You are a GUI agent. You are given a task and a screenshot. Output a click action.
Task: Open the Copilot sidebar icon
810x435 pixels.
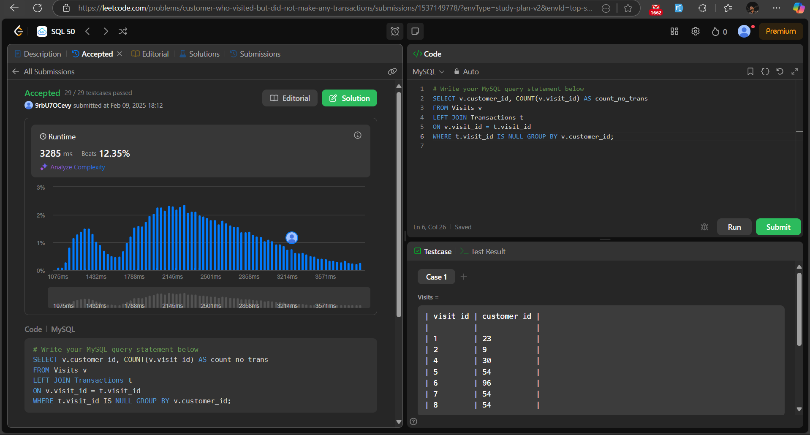(799, 8)
